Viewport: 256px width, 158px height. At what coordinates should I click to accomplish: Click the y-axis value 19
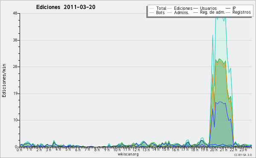[x=15, y=94]
